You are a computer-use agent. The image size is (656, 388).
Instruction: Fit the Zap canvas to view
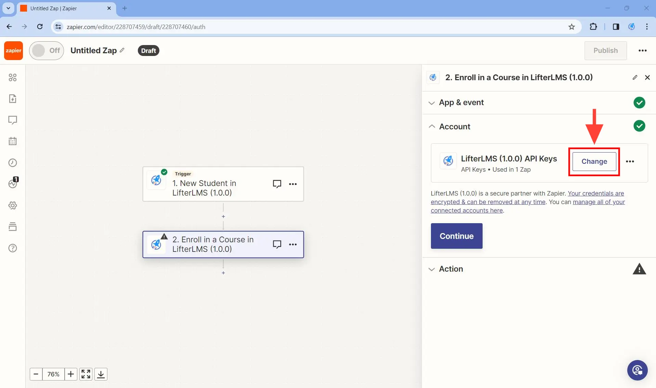(x=86, y=374)
